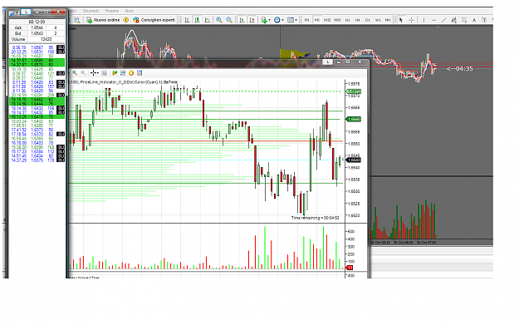Select the cursor arrow tool
The image size is (519, 325).
pyautogui.click(x=401, y=20)
